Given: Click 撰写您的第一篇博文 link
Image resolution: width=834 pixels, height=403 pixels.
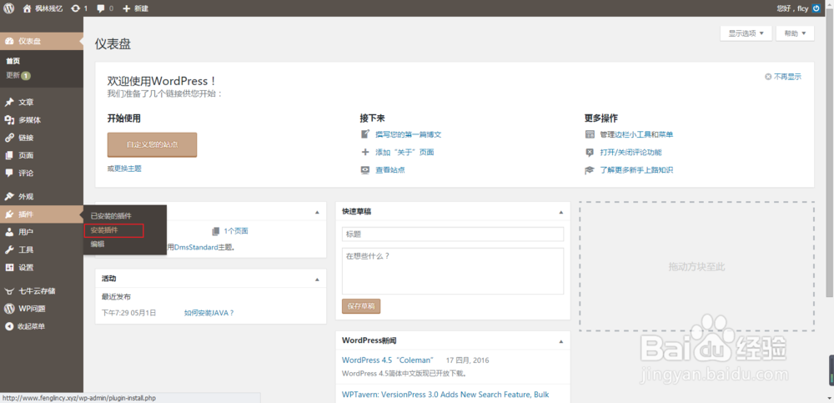Looking at the screenshot, I should [408, 134].
